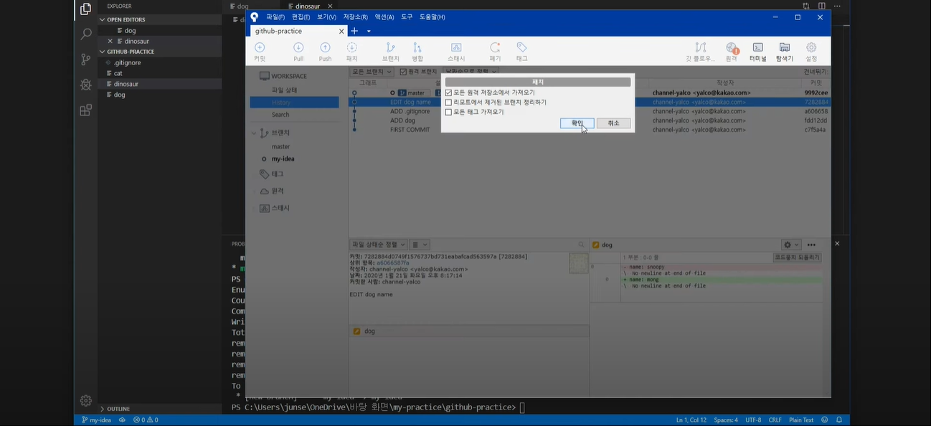Image resolution: width=931 pixels, height=426 pixels.
Task: Click the Push toolbar icon
Action: pyautogui.click(x=325, y=52)
